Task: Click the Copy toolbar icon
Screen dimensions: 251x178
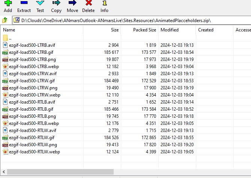Action: tap(56, 4)
